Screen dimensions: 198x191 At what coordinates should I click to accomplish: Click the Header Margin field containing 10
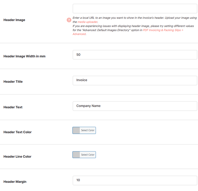click(x=135, y=180)
